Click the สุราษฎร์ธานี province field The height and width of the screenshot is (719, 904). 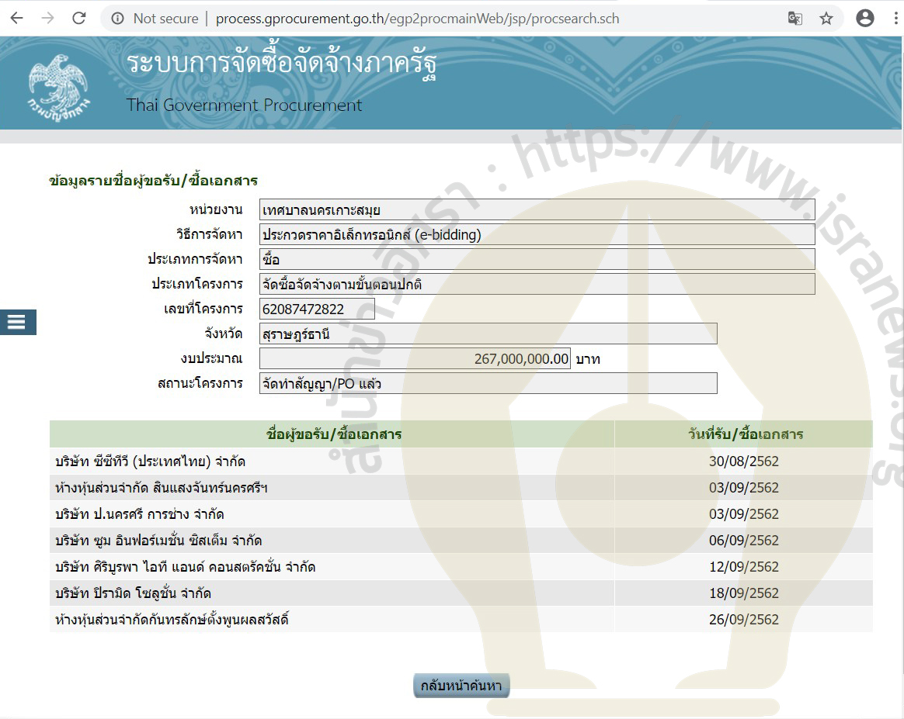[x=488, y=334]
